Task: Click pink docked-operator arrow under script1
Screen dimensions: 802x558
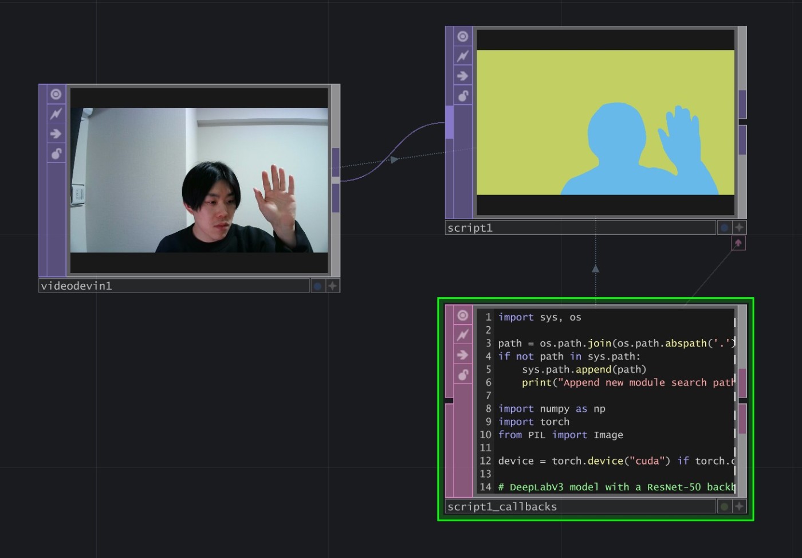Action: 738,244
